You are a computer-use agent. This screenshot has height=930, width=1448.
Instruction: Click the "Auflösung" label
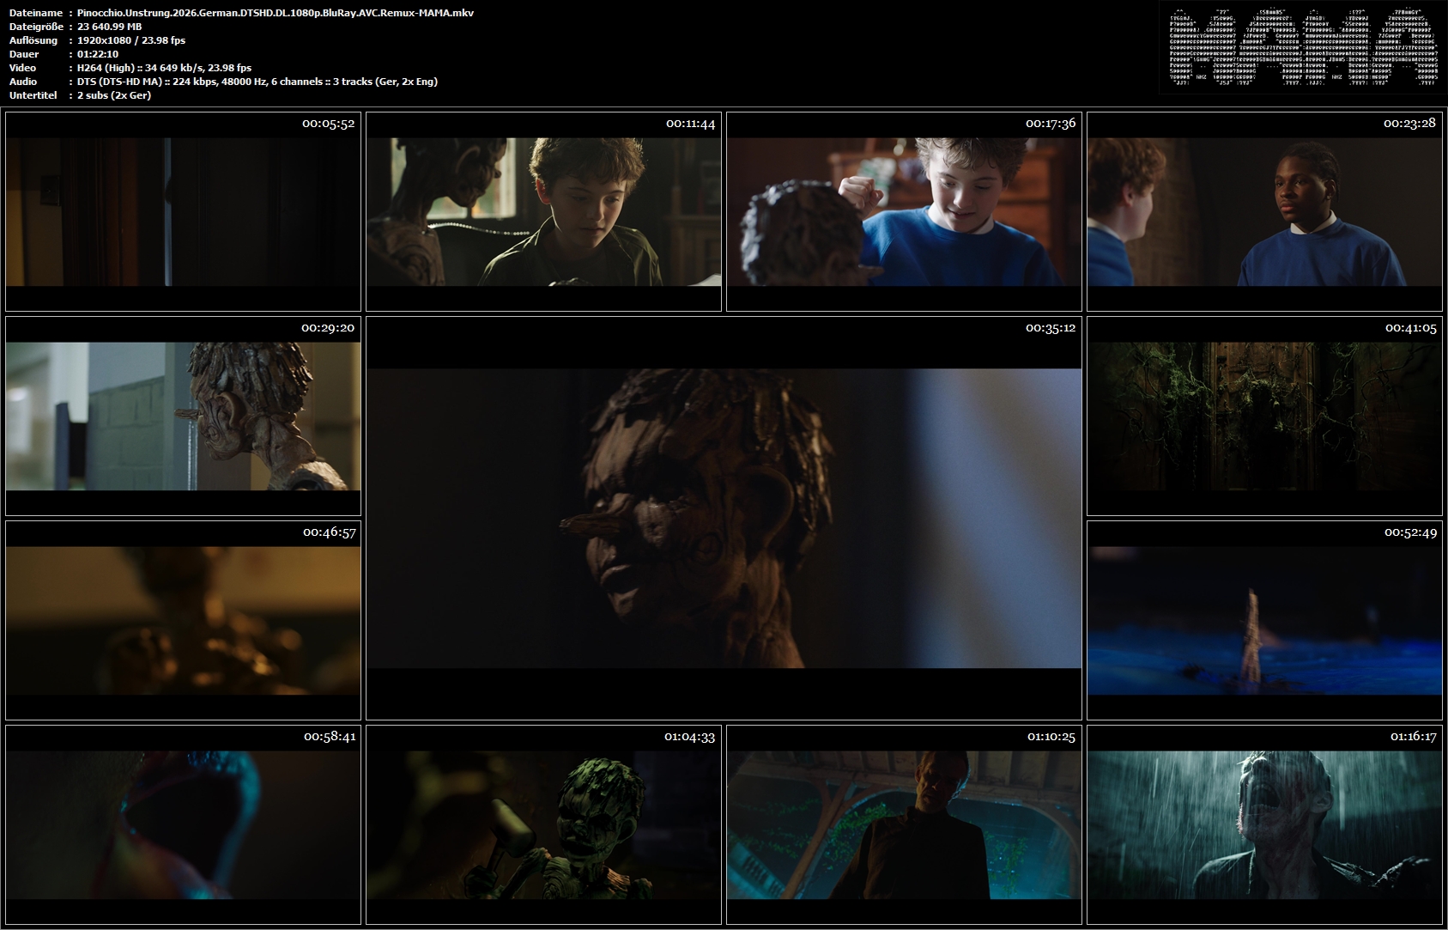(x=33, y=40)
